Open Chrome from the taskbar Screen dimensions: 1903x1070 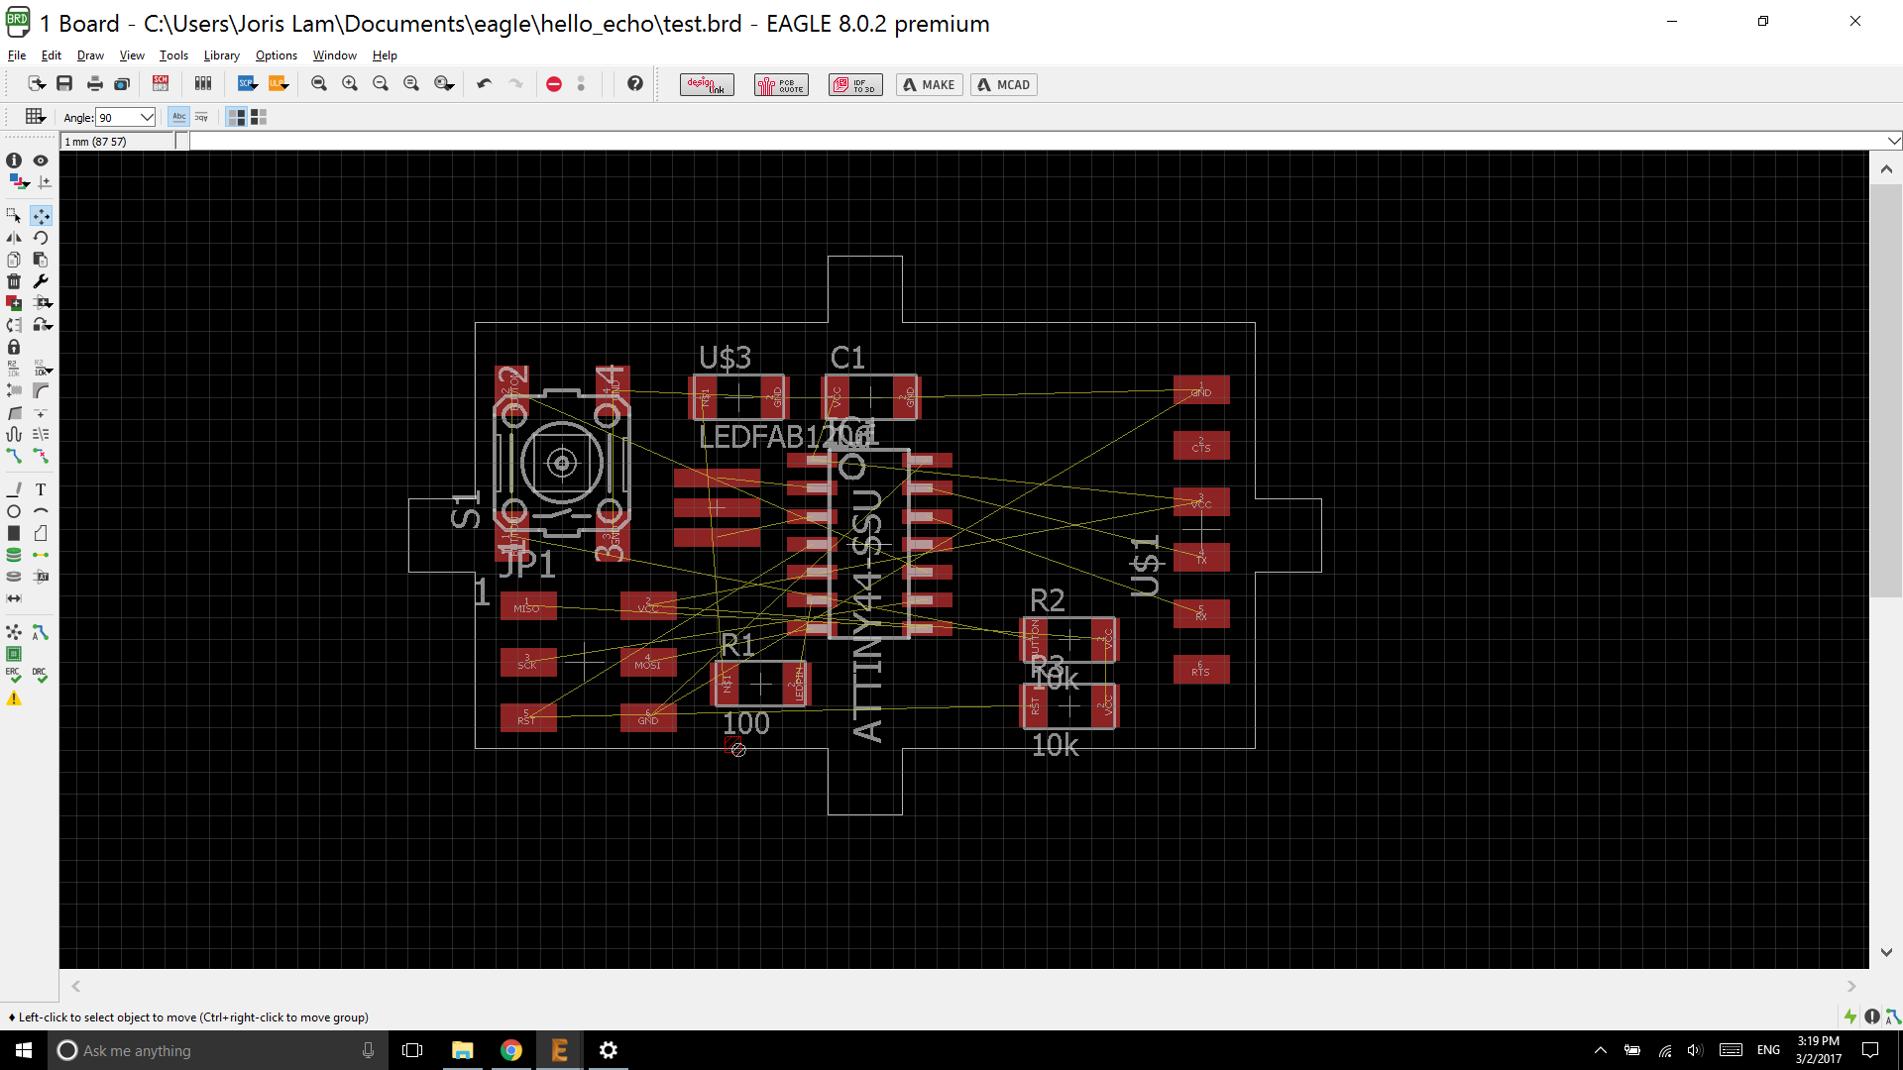511,1050
